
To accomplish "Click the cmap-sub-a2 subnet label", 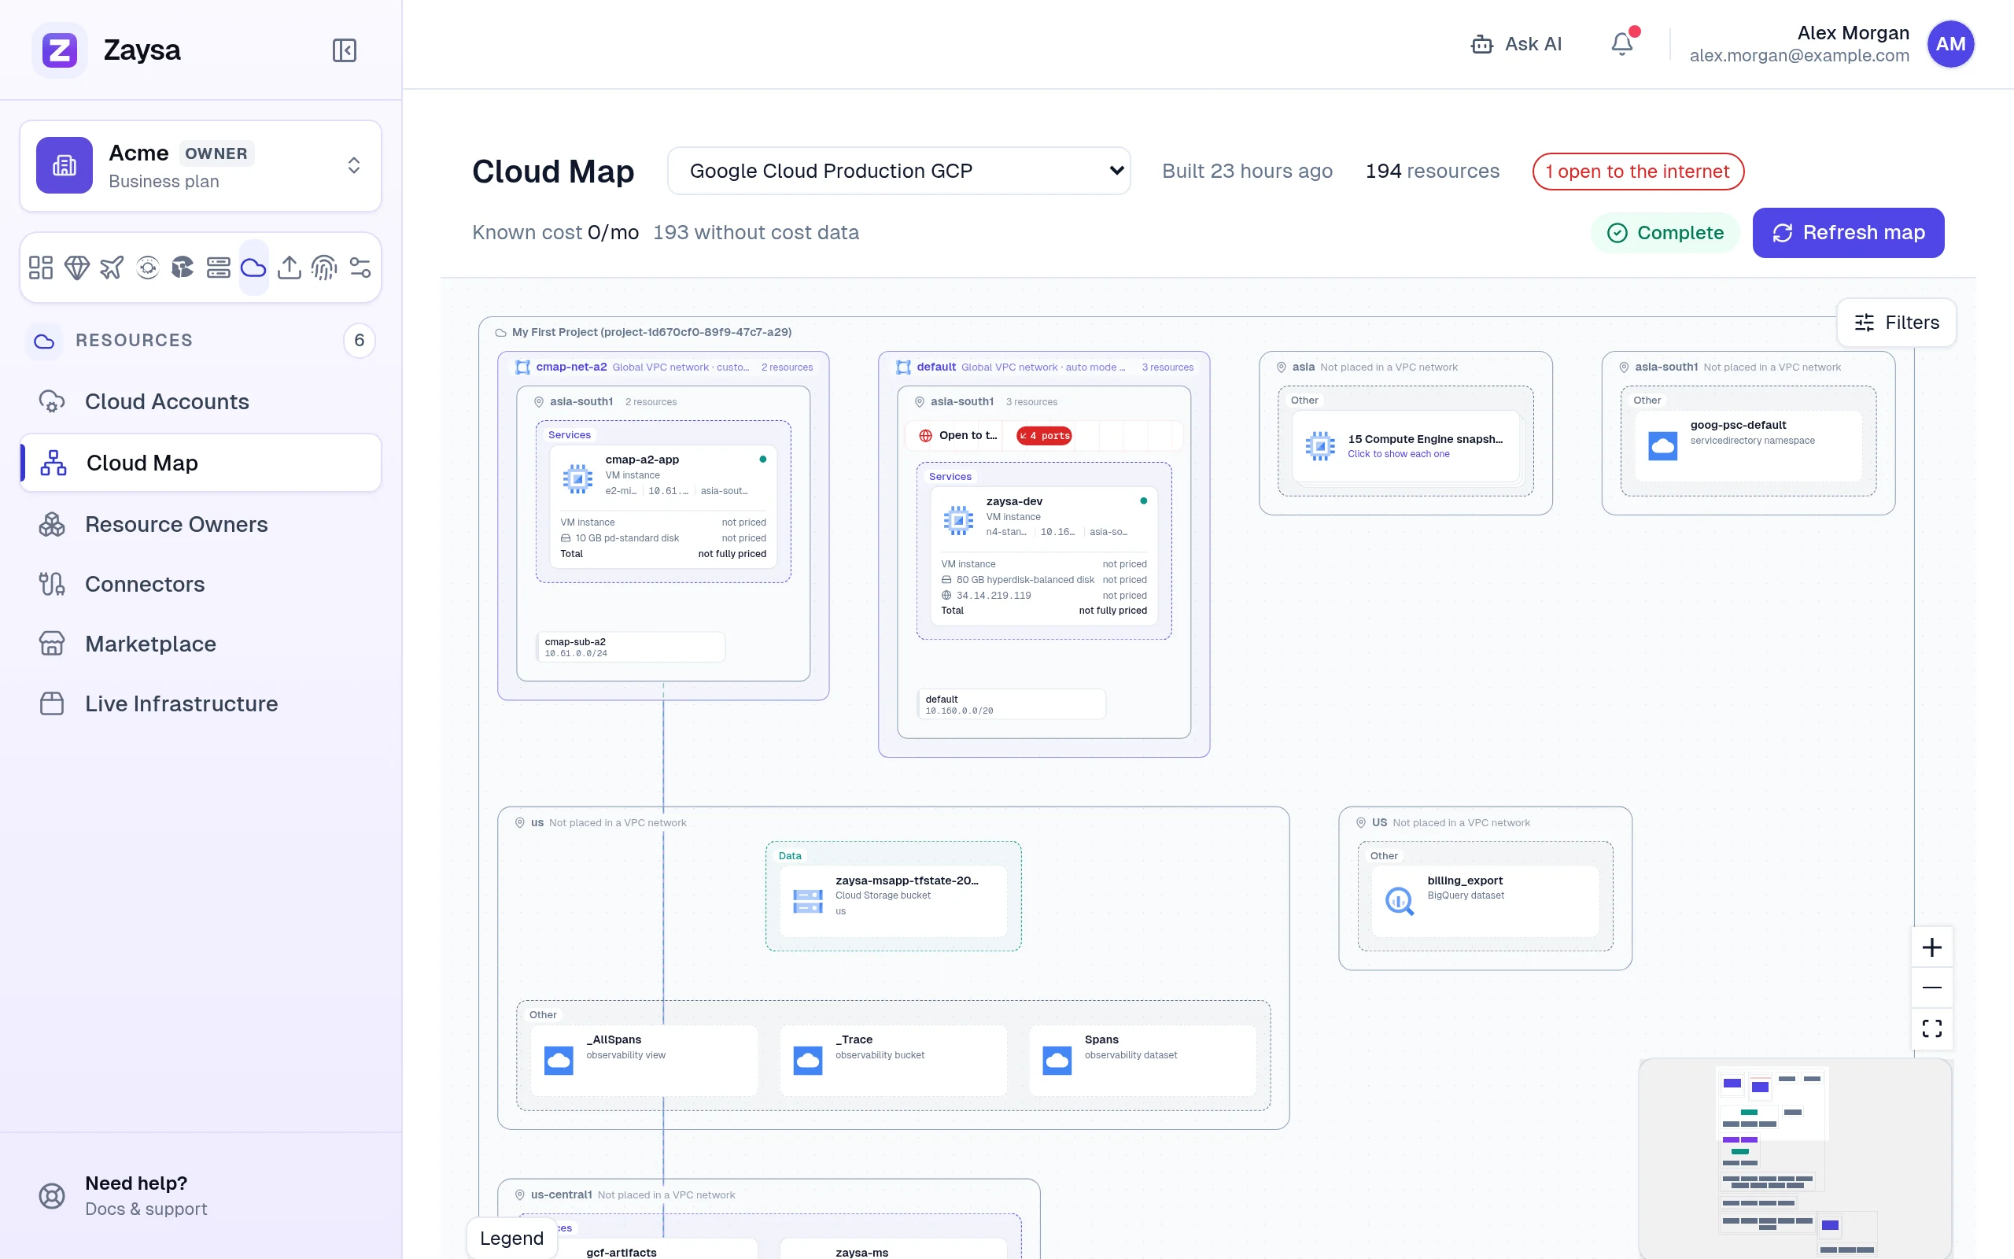I will coord(630,647).
